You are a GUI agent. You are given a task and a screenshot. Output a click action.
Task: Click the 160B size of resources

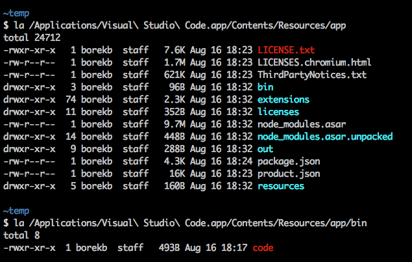[x=175, y=186]
